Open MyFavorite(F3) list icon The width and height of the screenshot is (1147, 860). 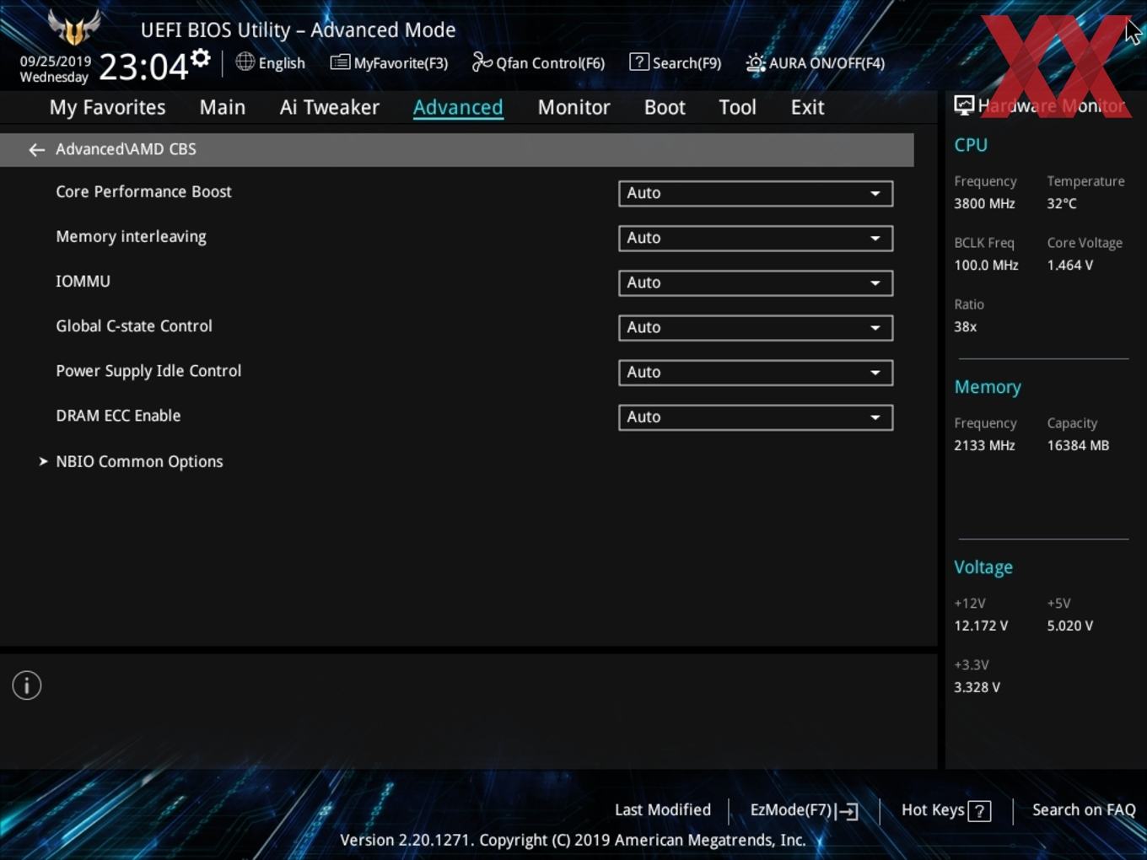click(340, 62)
